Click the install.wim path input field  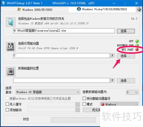point(64,31)
